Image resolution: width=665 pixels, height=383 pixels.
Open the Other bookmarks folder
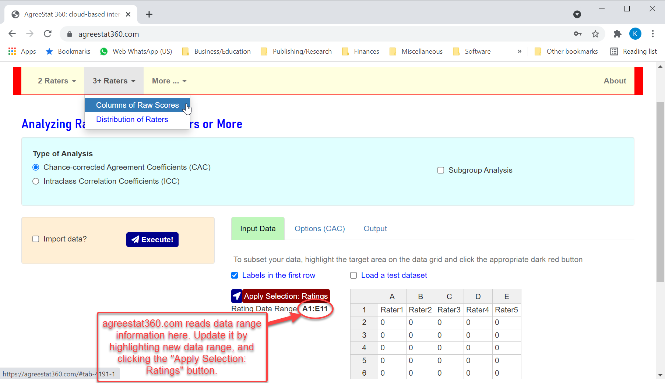pyautogui.click(x=566, y=51)
